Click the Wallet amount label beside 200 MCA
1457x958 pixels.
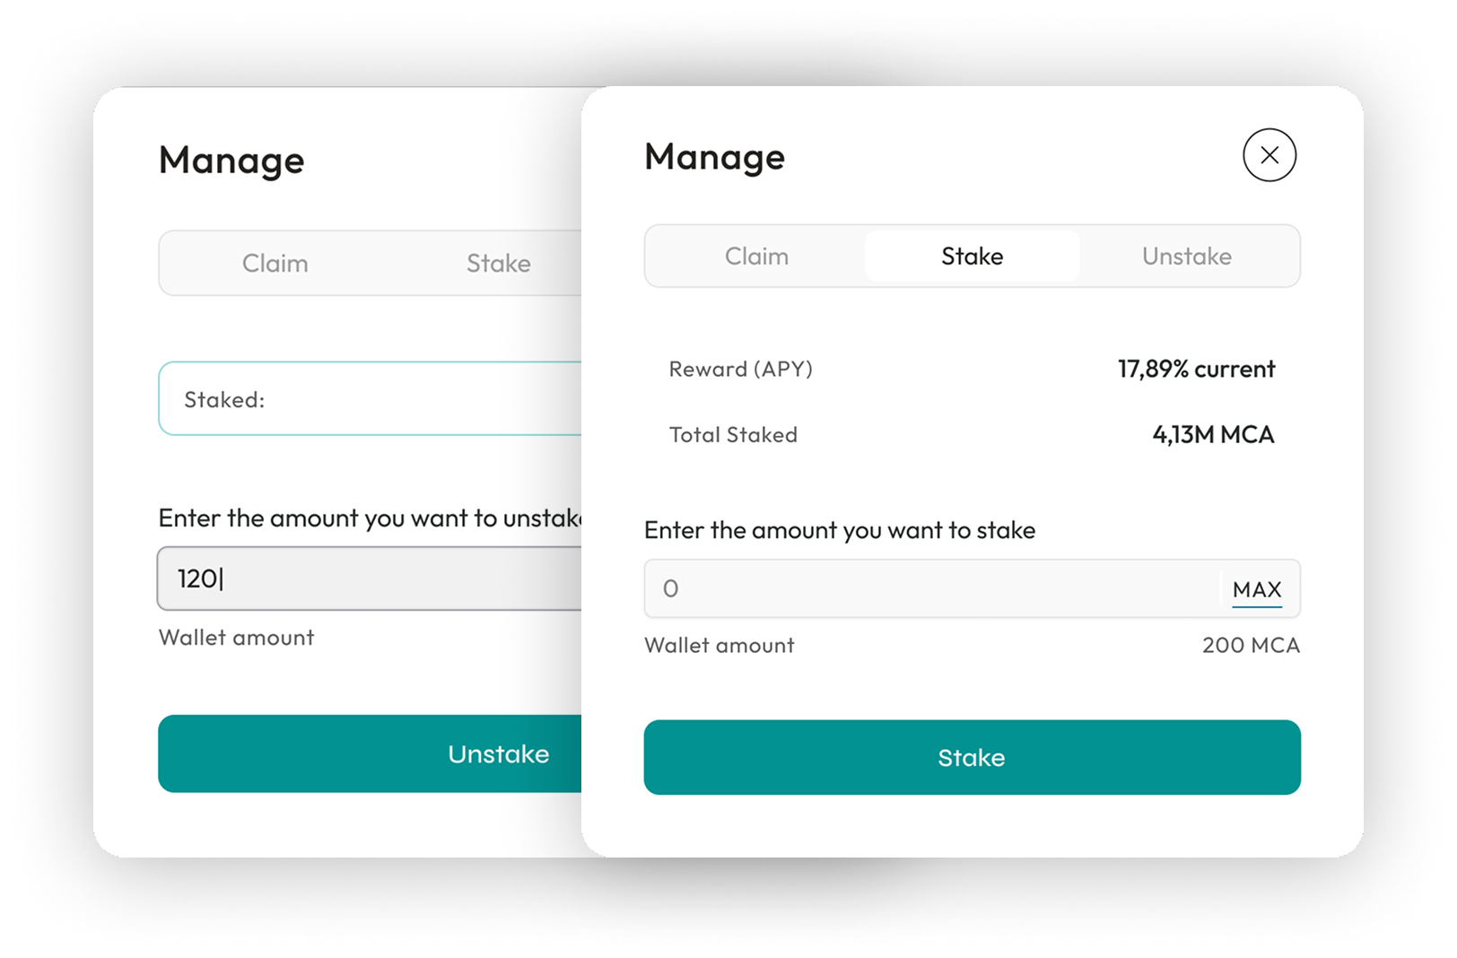tap(719, 646)
